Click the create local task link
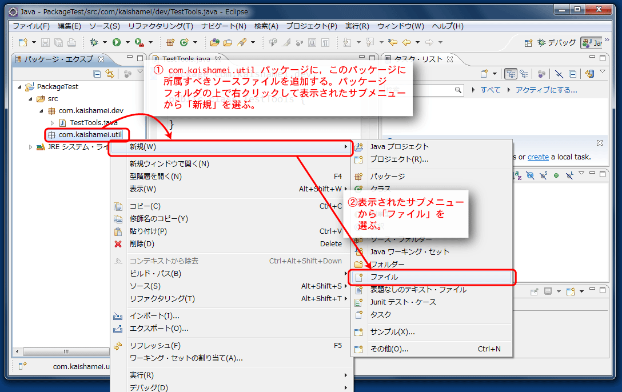 (539, 157)
